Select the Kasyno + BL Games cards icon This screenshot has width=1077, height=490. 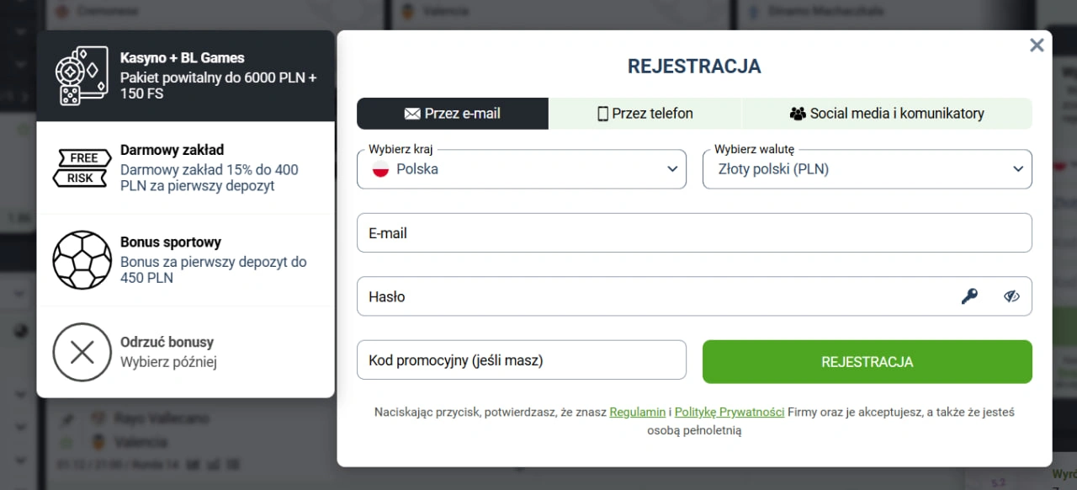coord(82,74)
